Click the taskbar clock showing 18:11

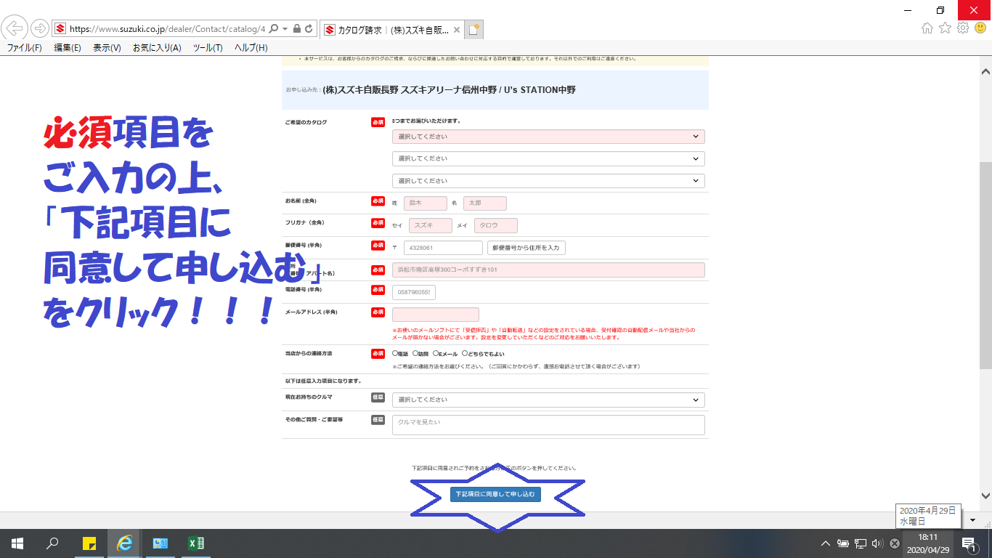927,543
